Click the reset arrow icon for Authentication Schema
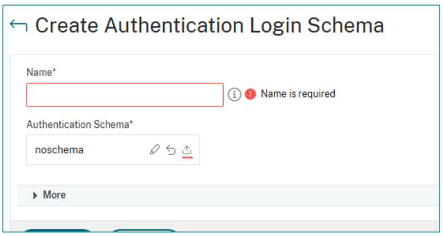 pyautogui.click(x=171, y=150)
